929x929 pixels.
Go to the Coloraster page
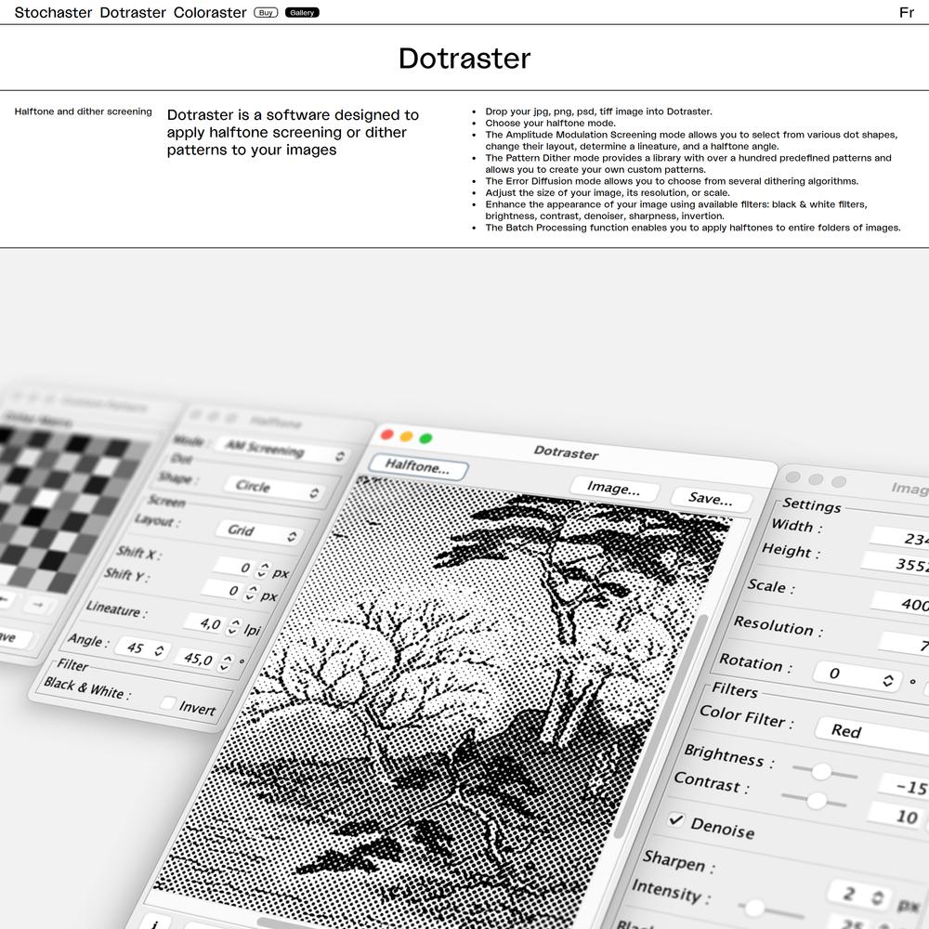pos(210,12)
